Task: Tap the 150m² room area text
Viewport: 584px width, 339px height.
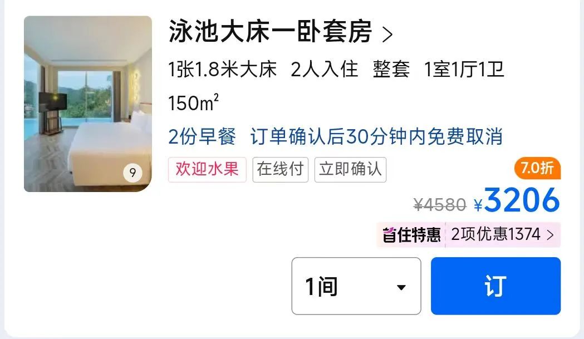Action: pyautogui.click(x=193, y=103)
